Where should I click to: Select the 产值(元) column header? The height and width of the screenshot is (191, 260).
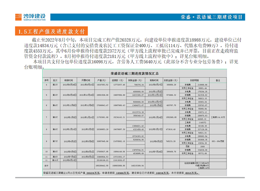coord(102,80)
